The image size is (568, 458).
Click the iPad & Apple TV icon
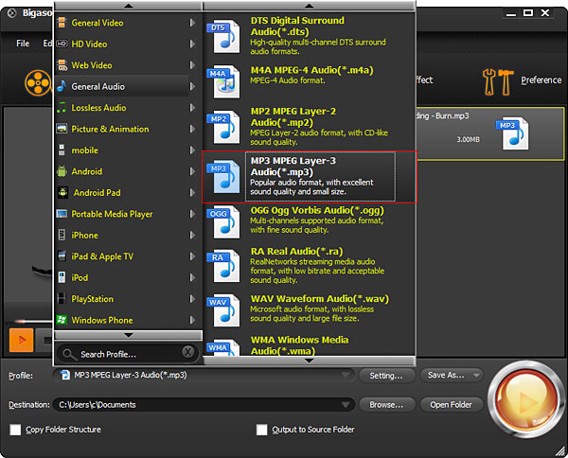[62, 256]
